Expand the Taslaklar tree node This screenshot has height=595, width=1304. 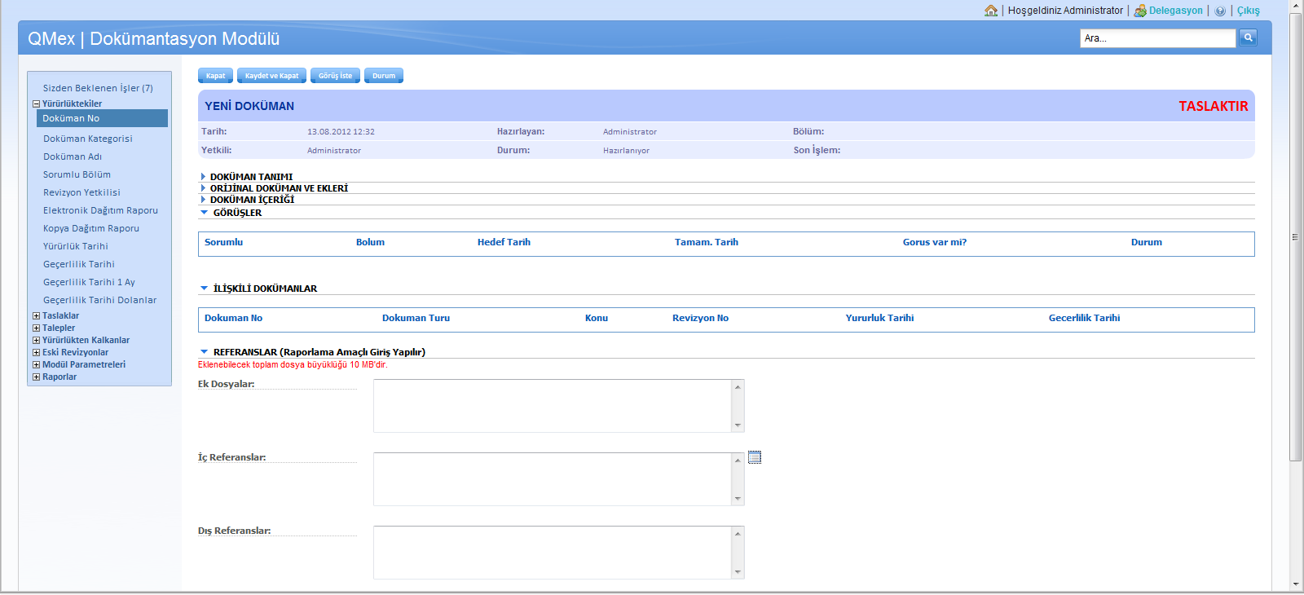[36, 316]
